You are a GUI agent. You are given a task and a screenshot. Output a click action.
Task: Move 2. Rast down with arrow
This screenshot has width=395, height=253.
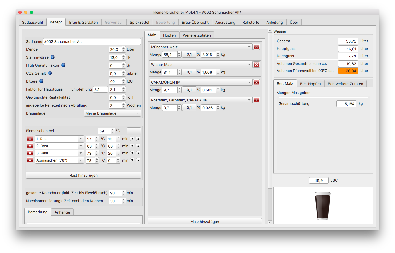tap(132, 146)
